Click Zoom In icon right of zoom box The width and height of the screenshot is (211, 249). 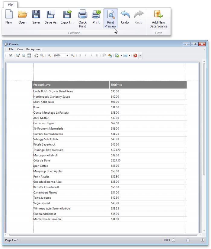click(x=73, y=55)
